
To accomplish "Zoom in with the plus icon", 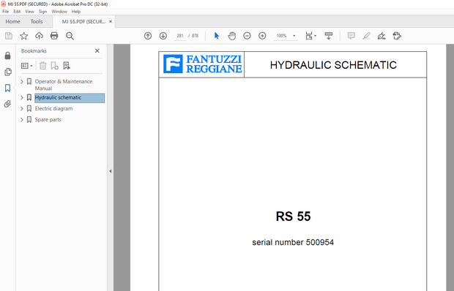I will [262, 36].
